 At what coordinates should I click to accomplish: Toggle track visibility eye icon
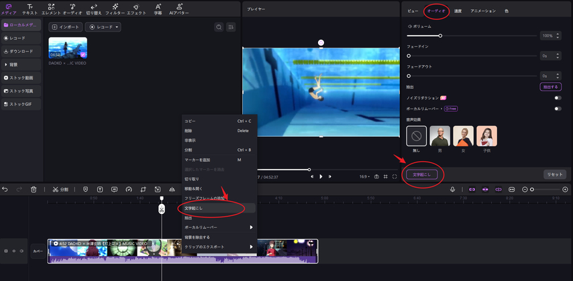(13, 251)
